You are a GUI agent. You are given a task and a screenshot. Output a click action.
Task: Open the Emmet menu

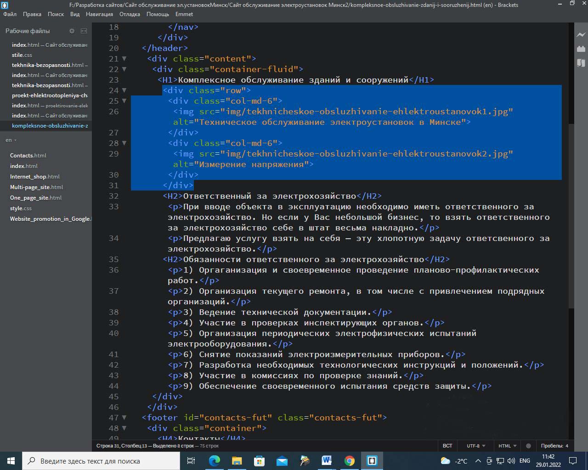click(184, 14)
